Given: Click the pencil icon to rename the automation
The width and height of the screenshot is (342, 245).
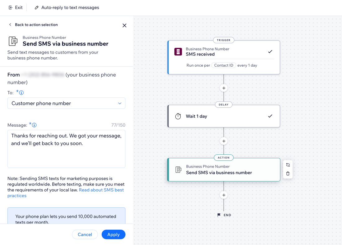Looking at the screenshot, I should click(x=37, y=8).
